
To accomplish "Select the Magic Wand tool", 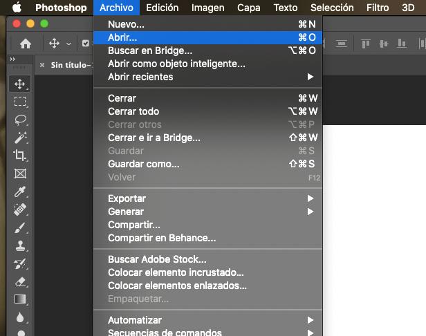I will point(20,138).
